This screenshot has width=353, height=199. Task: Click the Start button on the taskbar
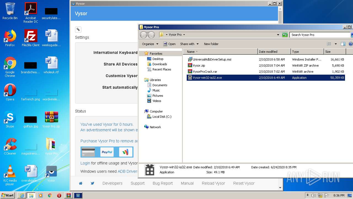(x=8, y=195)
